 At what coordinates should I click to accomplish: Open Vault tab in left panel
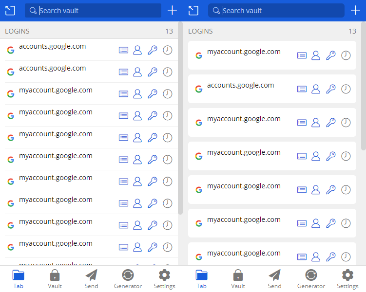click(55, 279)
